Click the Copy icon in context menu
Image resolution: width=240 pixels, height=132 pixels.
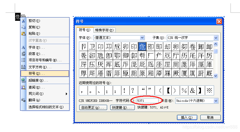pyautogui.click(x=23, y=27)
